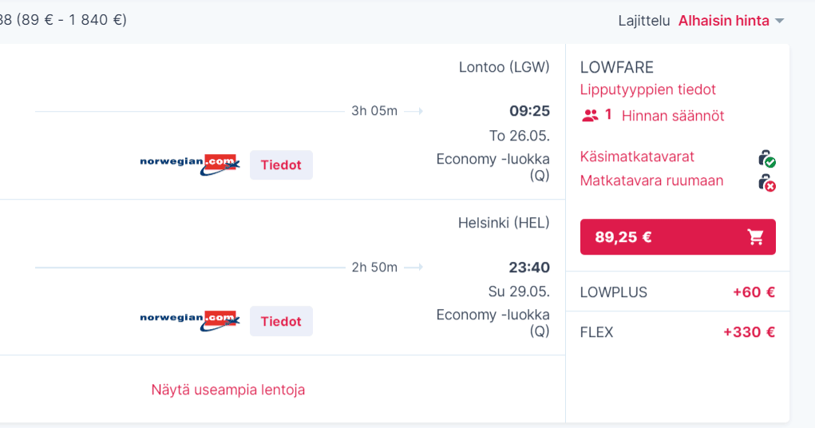The height and width of the screenshot is (428, 815).
Task: Click the arrow after 3h 05m duration
Action: pyautogui.click(x=413, y=111)
